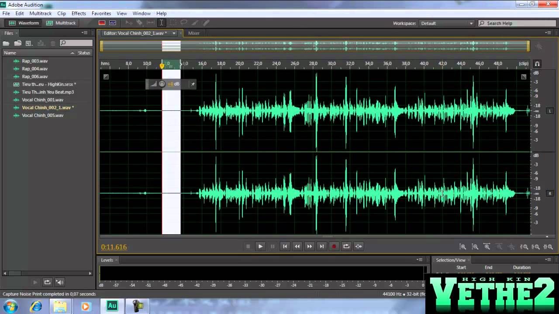559x314 pixels.
Task: Select the Lasso Selection tool
Action: tap(184, 23)
